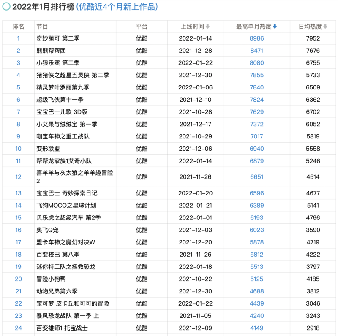Click program name 动物兄弟第六季

pos(57,291)
